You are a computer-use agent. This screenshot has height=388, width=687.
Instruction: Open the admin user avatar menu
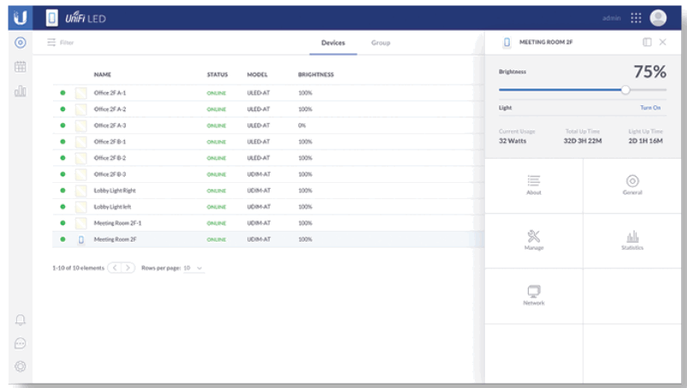coord(658,18)
